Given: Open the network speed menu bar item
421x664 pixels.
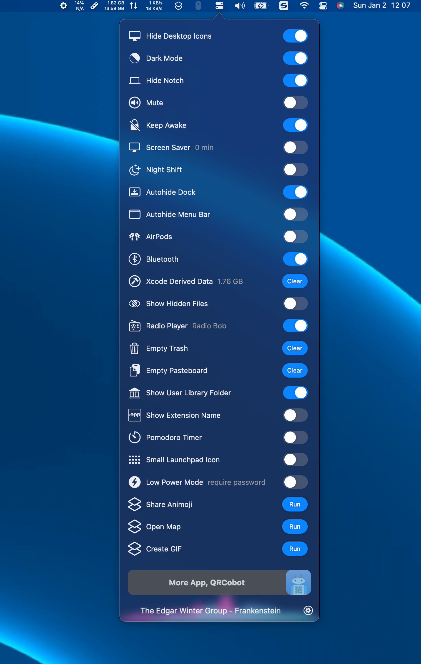Looking at the screenshot, I should pos(146,6).
